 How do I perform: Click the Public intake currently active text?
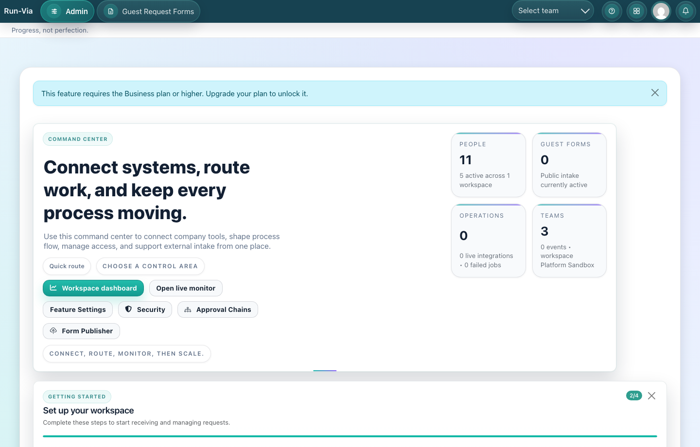point(564,180)
